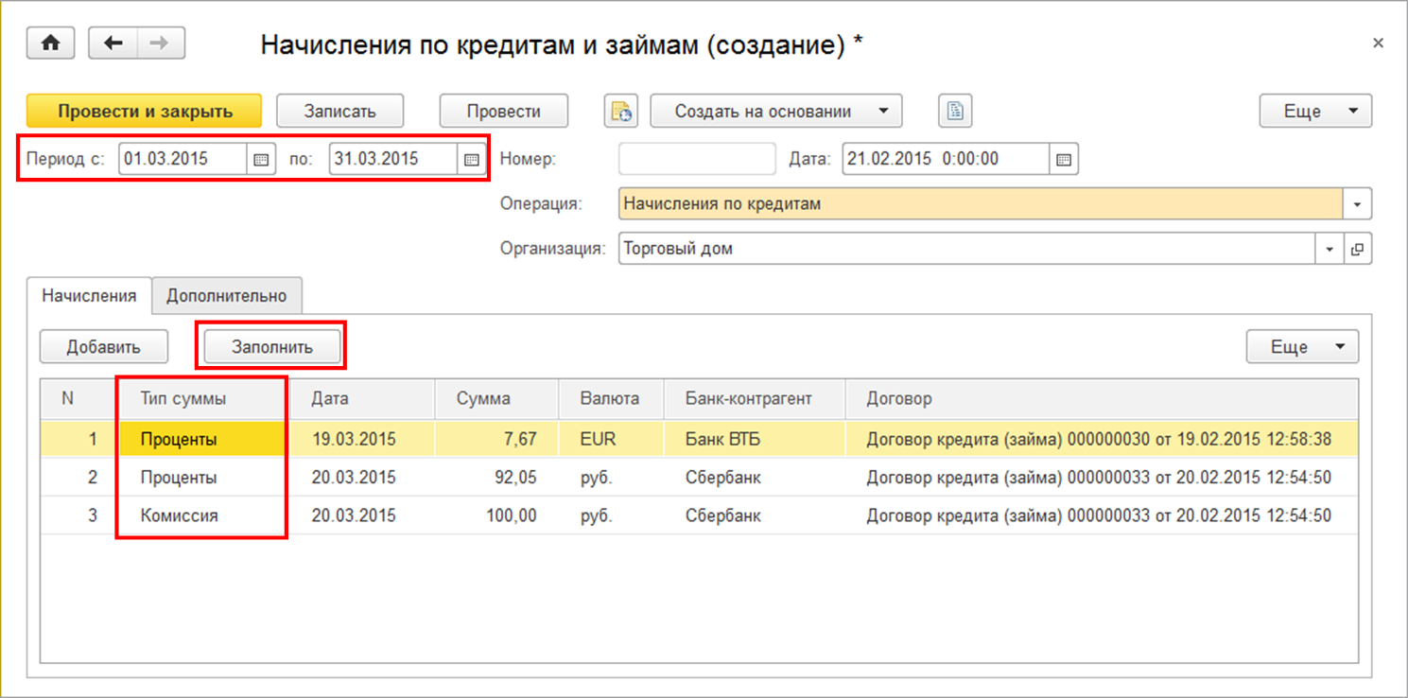
Task: Open calendar for period start date
Action: pyautogui.click(x=261, y=159)
